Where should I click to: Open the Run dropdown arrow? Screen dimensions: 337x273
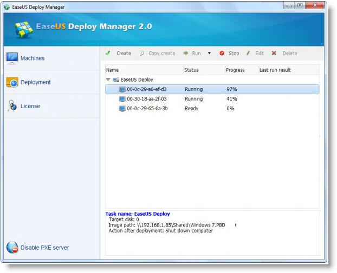click(x=209, y=53)
